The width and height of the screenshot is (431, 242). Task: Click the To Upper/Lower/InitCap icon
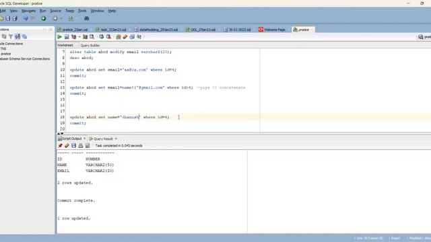point(139,37)
